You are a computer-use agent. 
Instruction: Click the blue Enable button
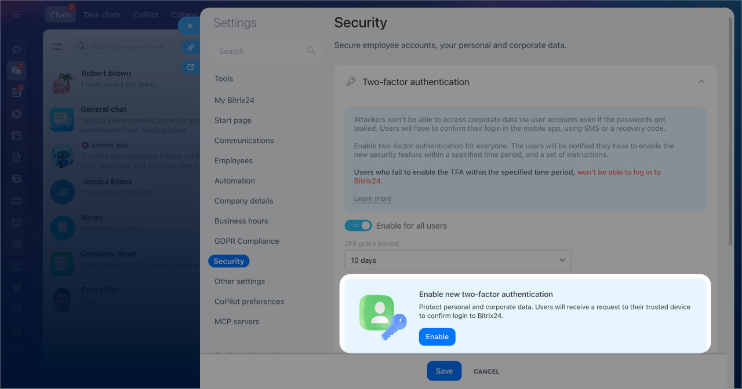click(437, 337)
